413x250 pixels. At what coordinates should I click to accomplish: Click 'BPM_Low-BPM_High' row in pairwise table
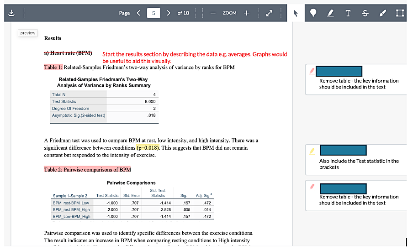[x=132, y=216]
